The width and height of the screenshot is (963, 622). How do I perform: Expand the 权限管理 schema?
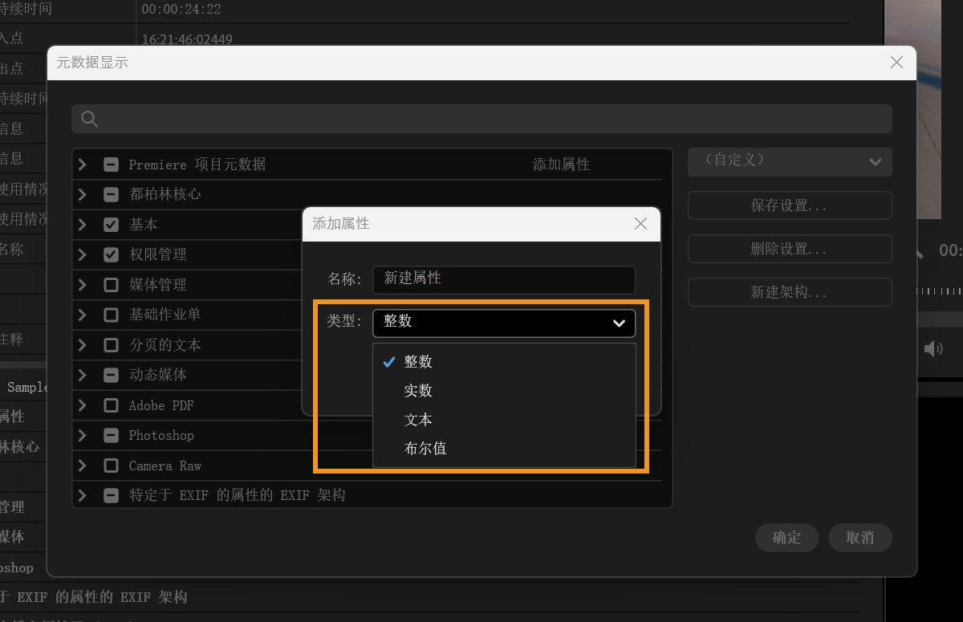[83, 254]
